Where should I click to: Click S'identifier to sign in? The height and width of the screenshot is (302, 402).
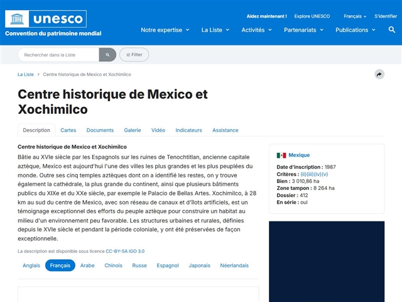386,16
